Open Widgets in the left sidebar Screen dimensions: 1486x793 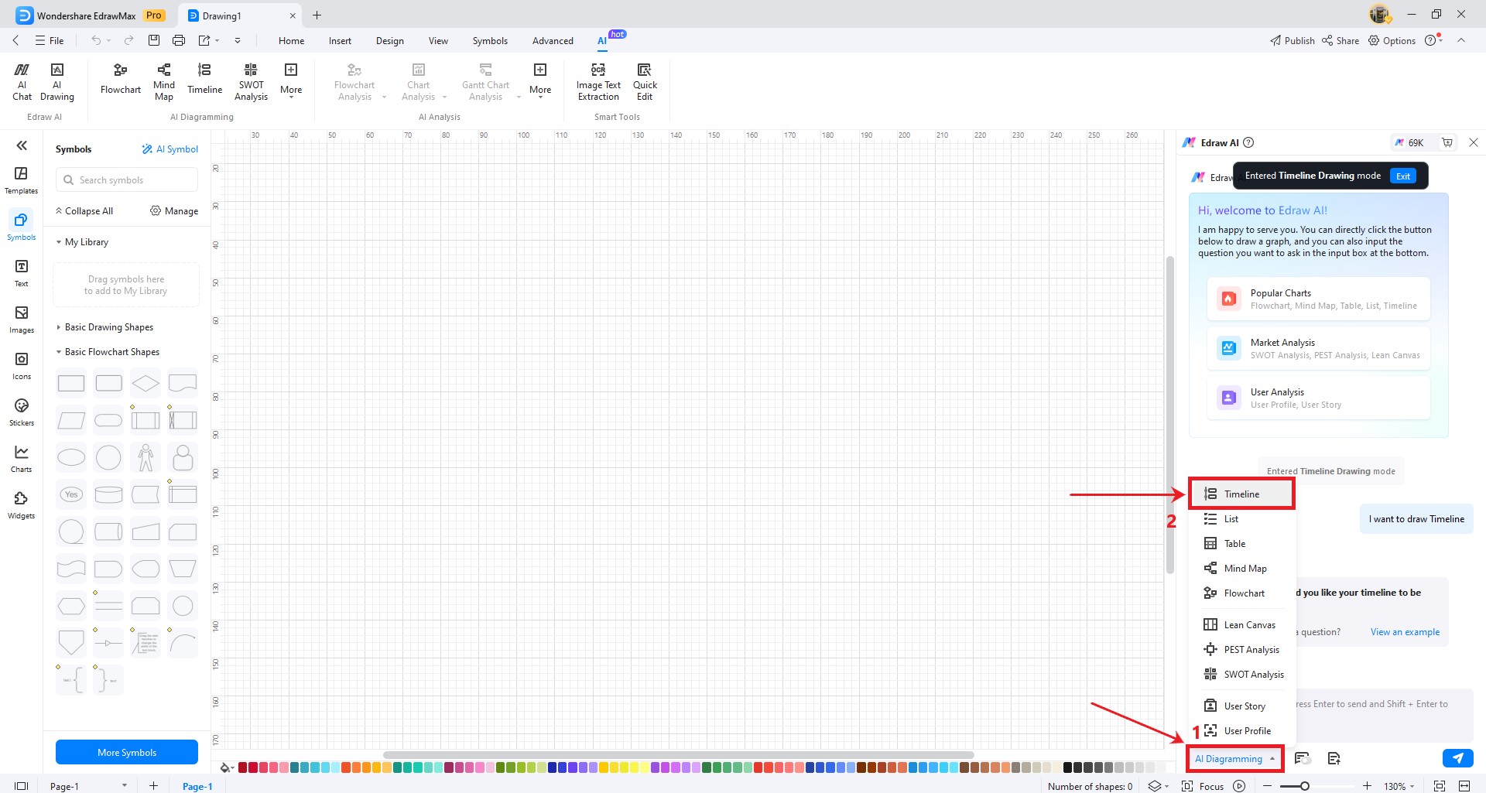[x=22, y=505]
